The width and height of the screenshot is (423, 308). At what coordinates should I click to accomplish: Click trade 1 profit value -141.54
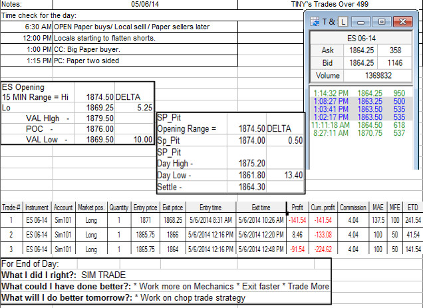point(297,220)
